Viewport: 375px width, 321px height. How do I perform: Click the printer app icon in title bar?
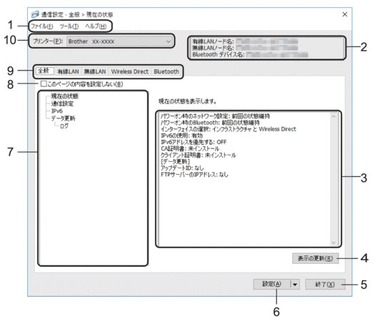click(x=35, y=14)
